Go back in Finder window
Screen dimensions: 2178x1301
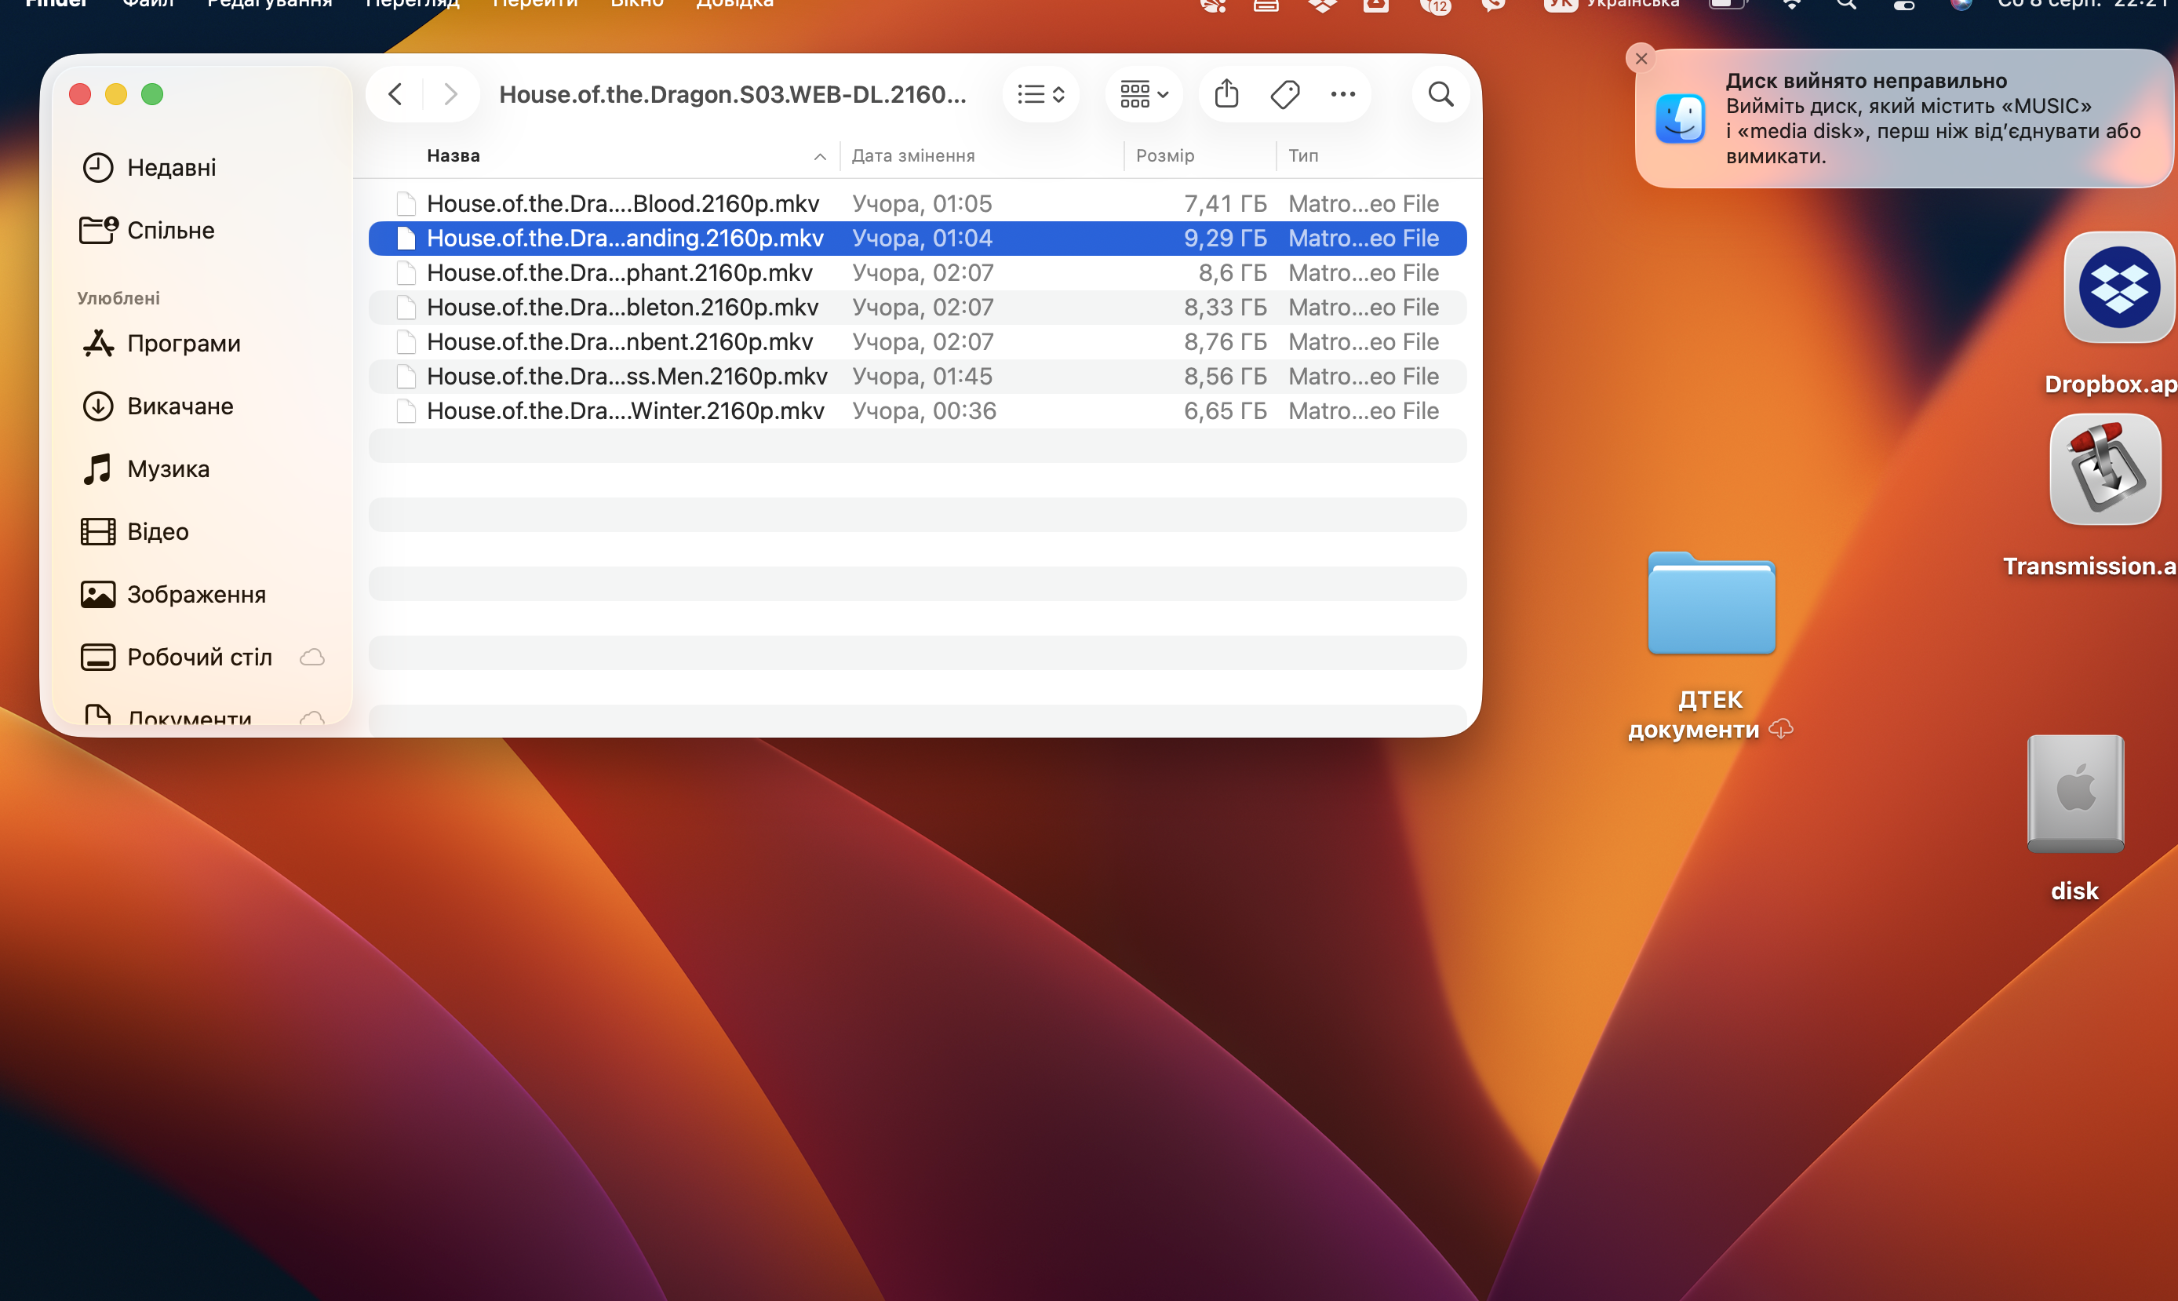[x=395, y=94]
